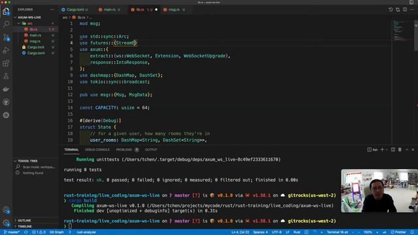Click errors and warnings count in status bar
The height and width of the screenshot is (235, 418).
tap(39, 232)
